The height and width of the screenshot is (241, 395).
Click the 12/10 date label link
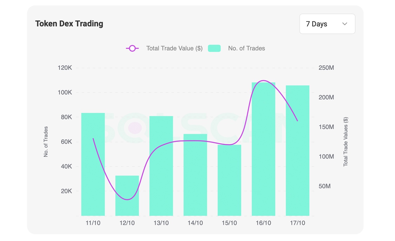coord(127,222)
